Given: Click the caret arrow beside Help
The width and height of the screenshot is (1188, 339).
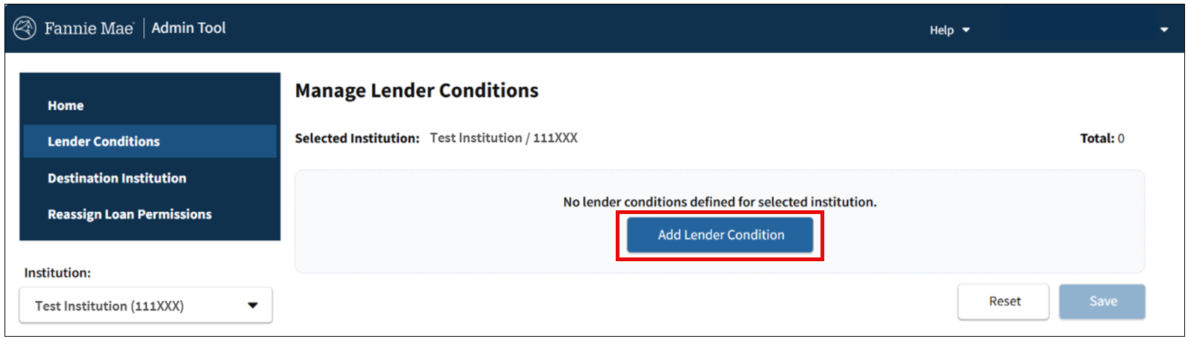Looking at the screenshot, I should click(966, 30).
